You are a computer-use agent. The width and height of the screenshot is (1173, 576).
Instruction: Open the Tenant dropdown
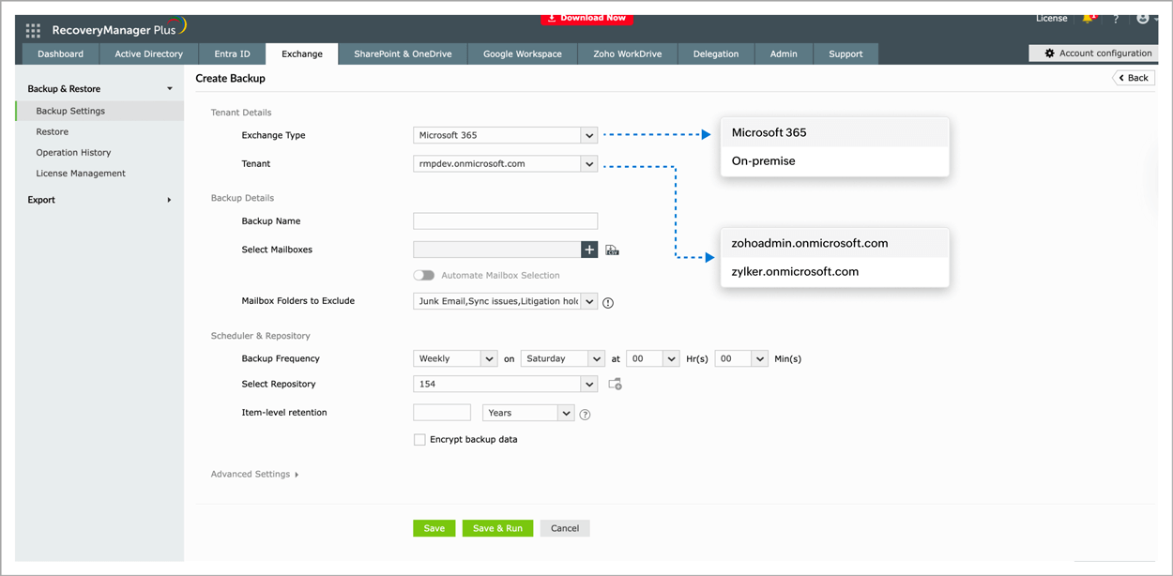click(505, 163)
